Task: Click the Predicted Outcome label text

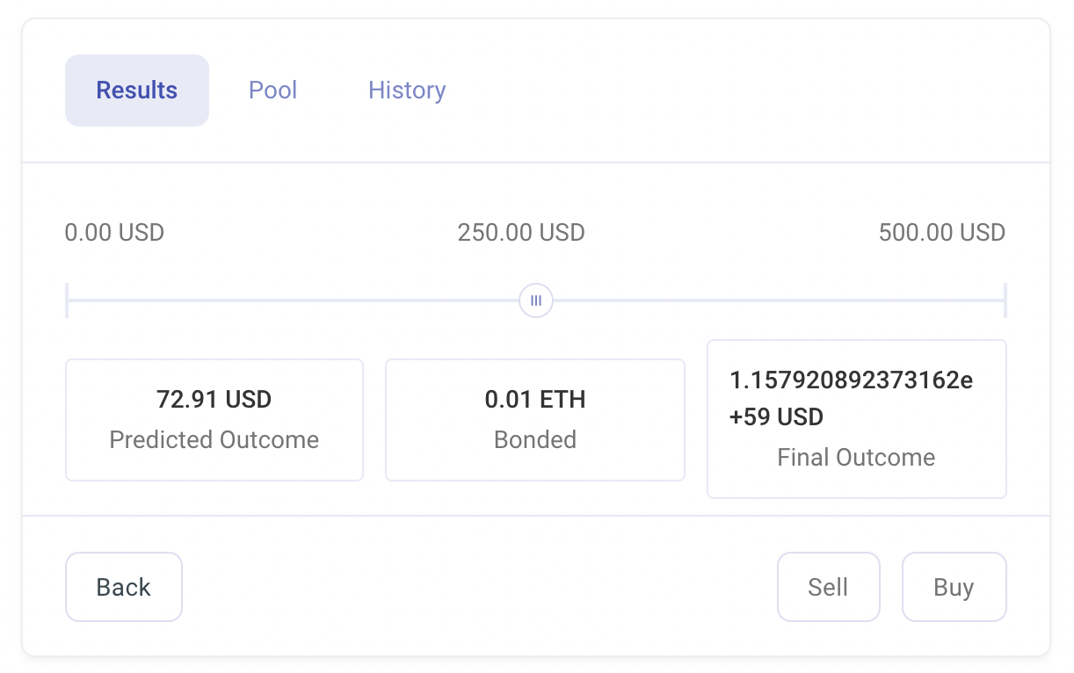Action: tap(214, 440)
